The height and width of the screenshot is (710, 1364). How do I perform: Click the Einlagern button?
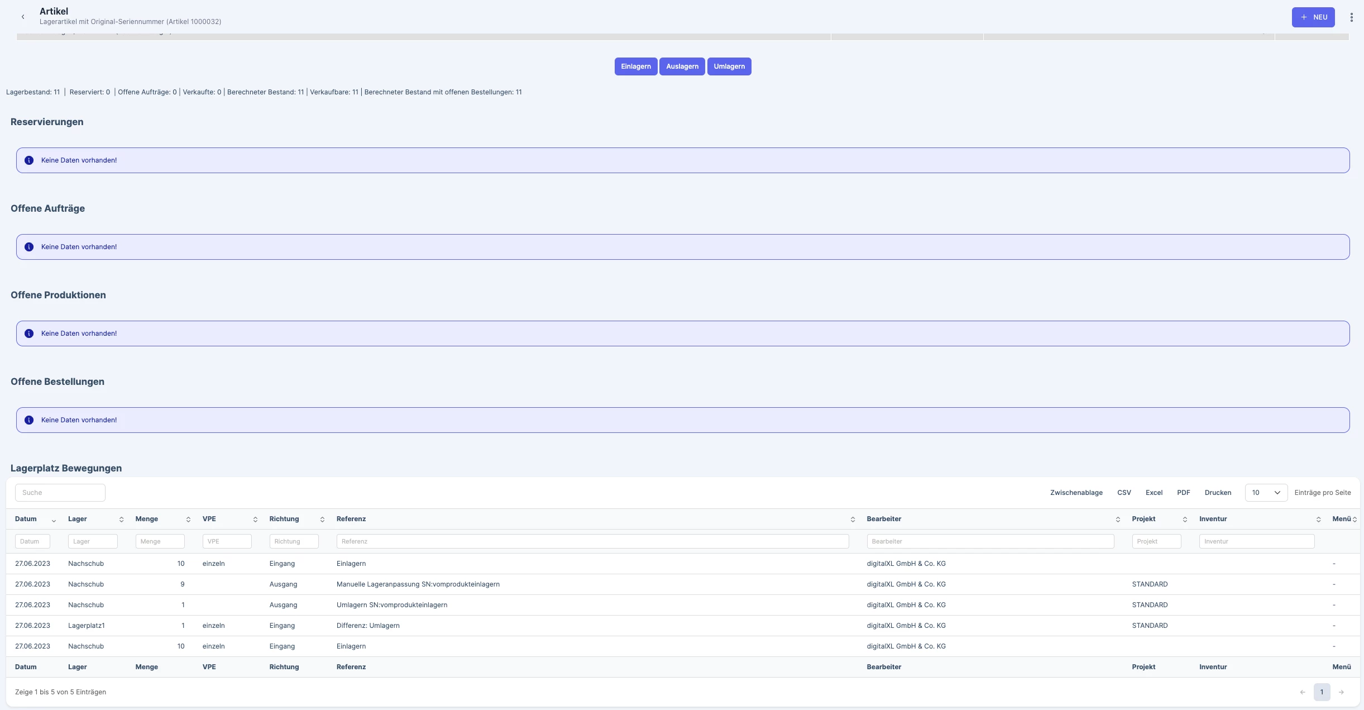pyautogui.click(x=636, y=66)
